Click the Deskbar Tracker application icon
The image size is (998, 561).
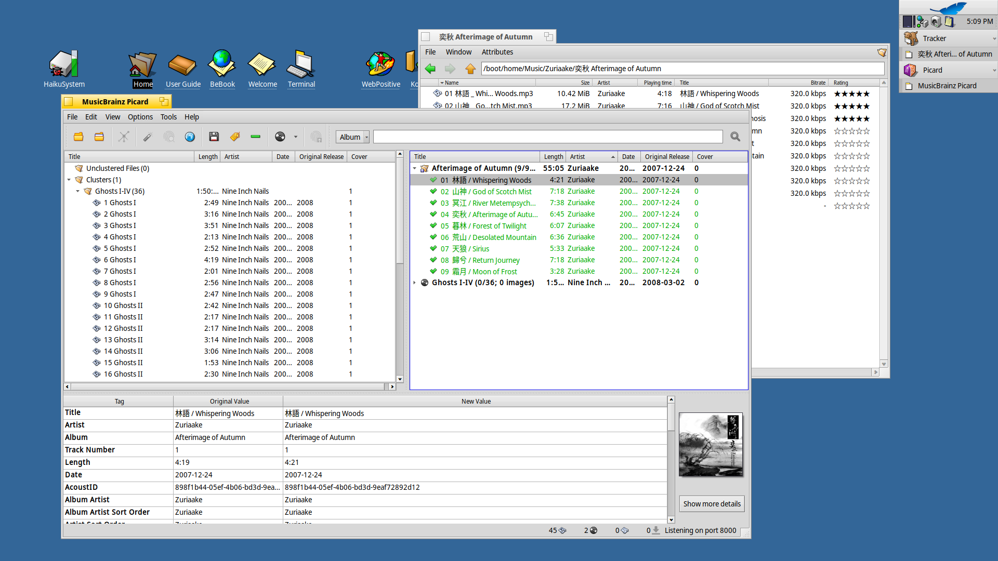(x=911, y=38)
